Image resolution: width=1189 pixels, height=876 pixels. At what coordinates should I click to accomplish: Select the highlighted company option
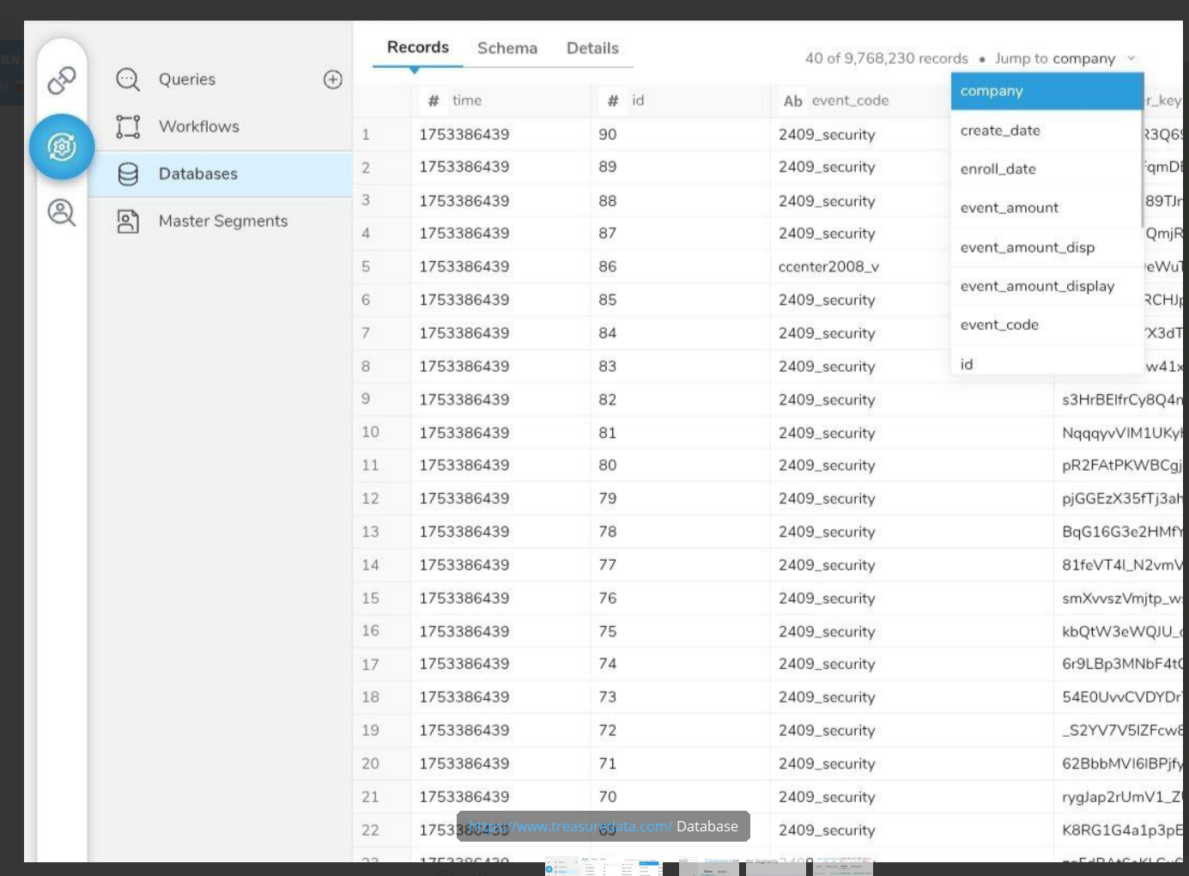click(x=992, y=91)
